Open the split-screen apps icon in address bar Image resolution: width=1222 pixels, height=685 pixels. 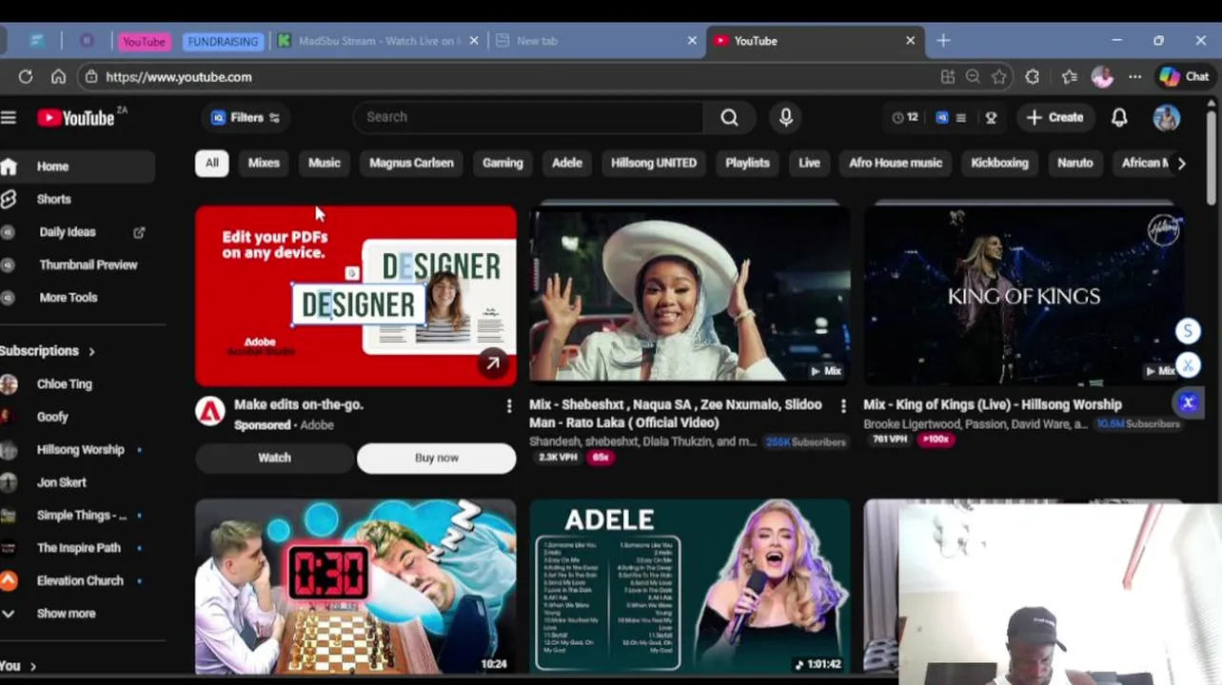tap(947, 77)
